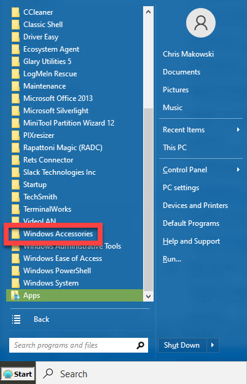Open Windows PowerShell folder icon
The height and width of the screenshot is (384, 247).
click(x=15, y=271)
